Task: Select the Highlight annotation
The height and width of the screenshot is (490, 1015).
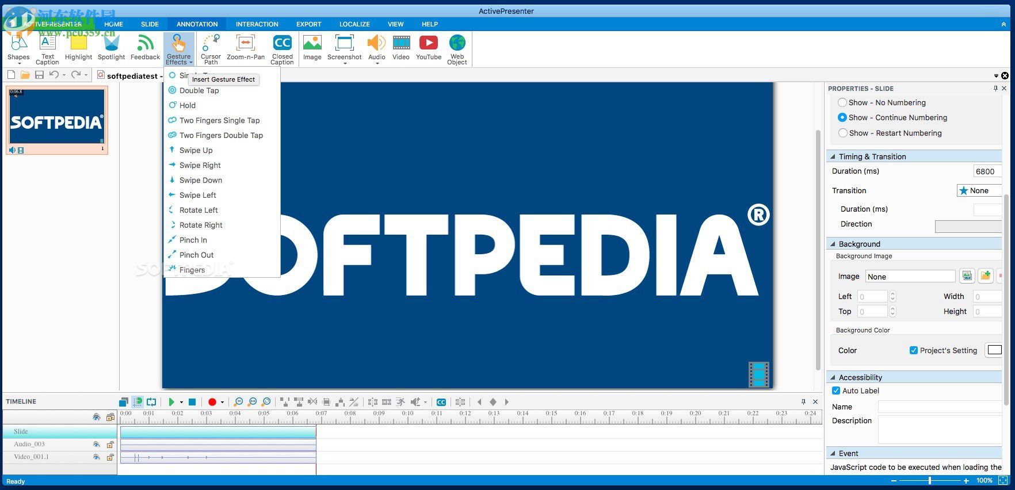Action: click(78, 48)
